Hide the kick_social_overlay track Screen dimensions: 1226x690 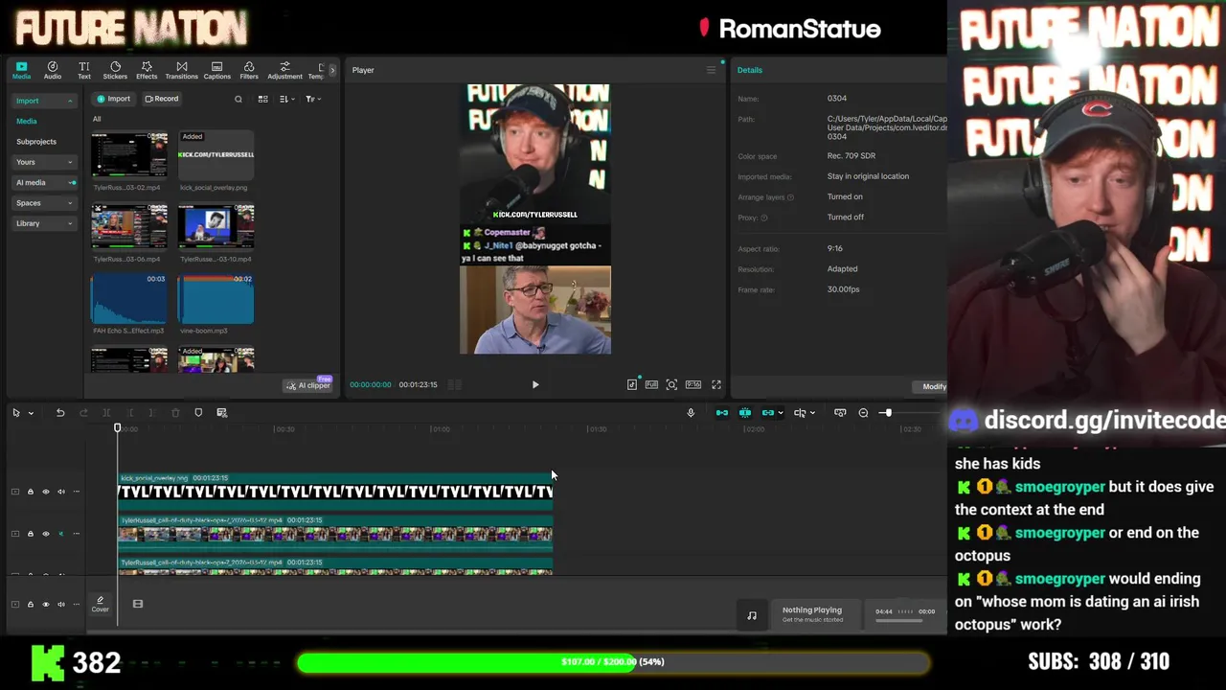pos(45,492)
